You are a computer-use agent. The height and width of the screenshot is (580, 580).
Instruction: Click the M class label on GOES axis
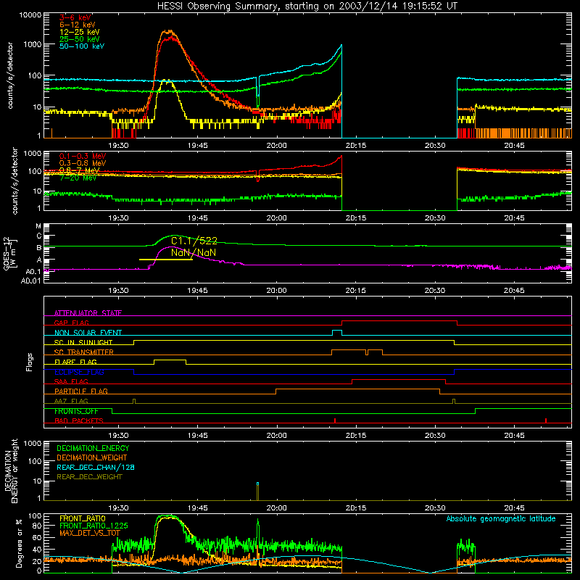[x=38, y=226]
